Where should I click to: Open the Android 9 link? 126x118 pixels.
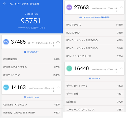click(96, 78)
